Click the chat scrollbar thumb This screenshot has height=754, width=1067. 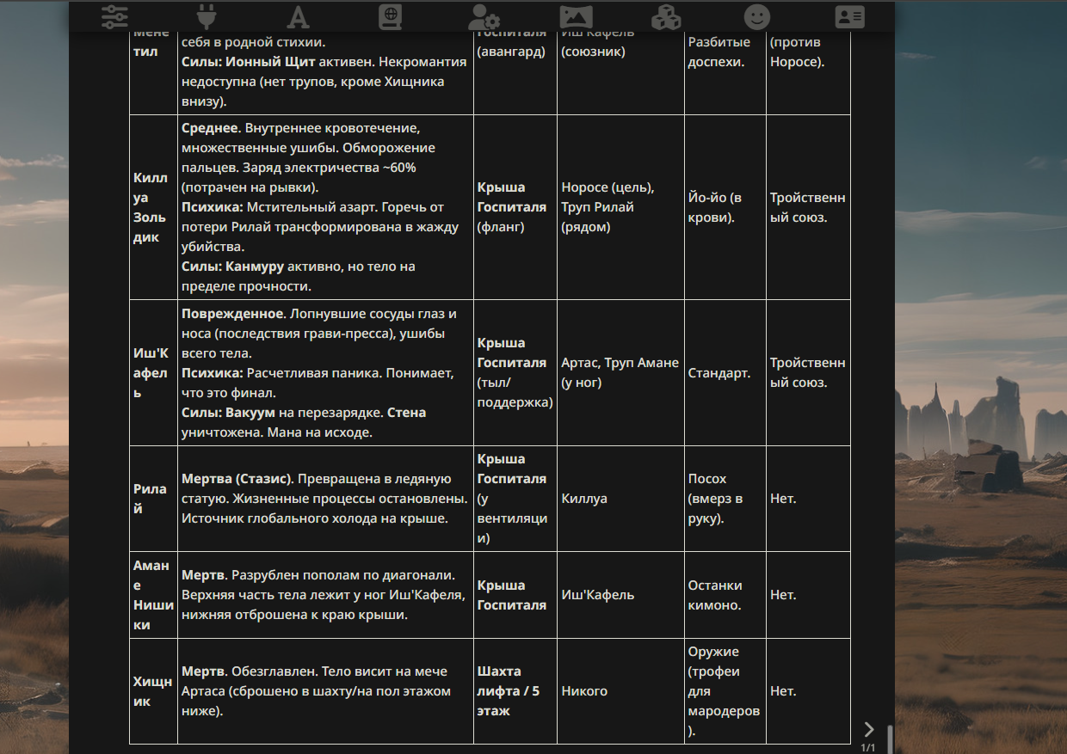point(890,739)
